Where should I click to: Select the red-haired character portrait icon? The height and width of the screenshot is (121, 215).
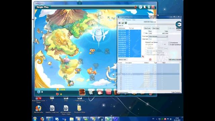tap(100, 92)
